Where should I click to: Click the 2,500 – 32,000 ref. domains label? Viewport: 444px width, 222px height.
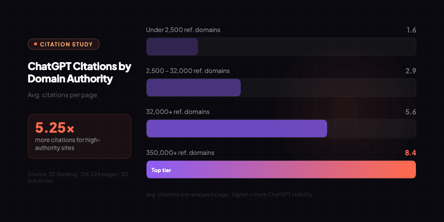pos(188,71)
